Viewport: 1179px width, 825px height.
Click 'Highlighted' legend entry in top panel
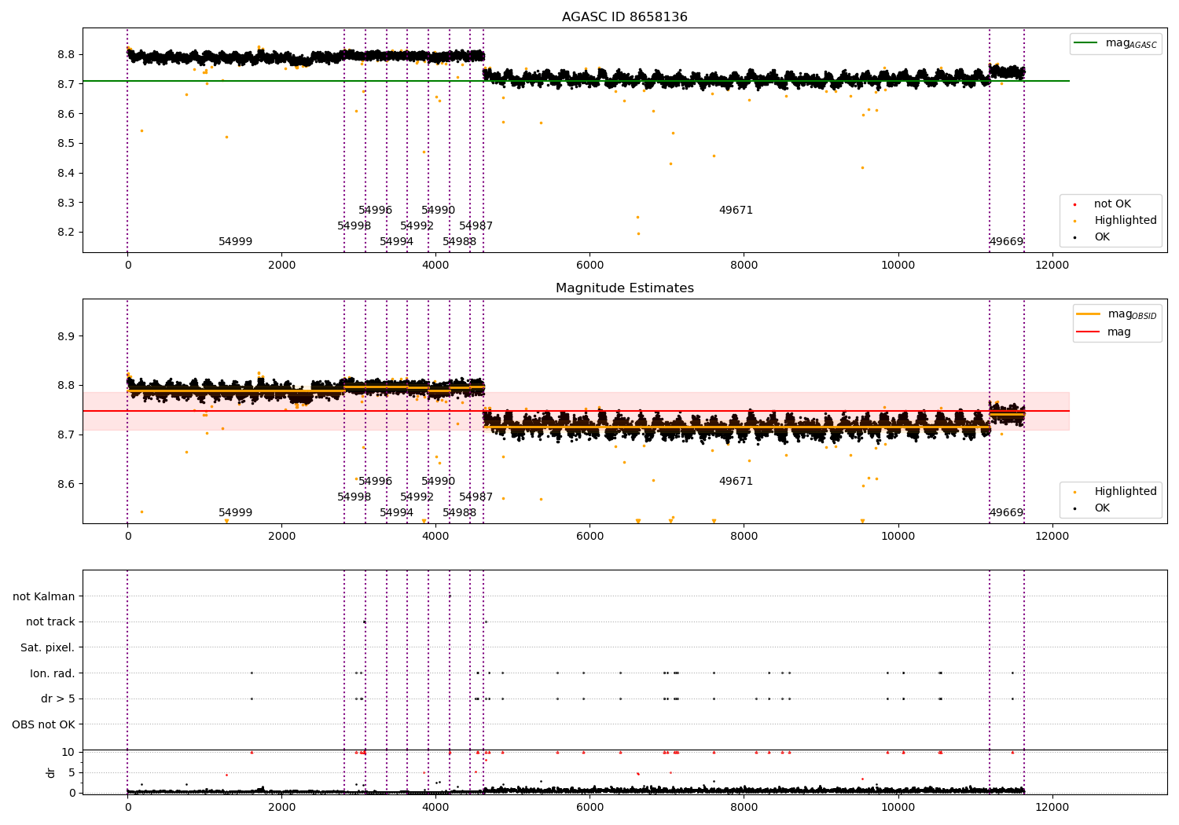[1126, 221]
